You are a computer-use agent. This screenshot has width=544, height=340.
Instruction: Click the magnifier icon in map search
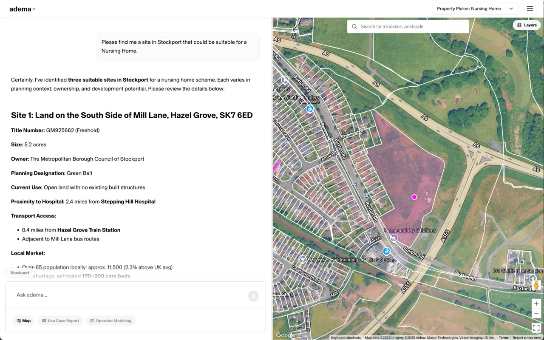point(354,26)
